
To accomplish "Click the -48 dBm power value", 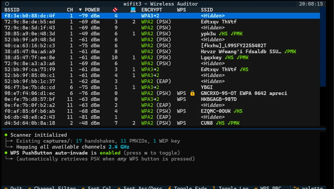I will pos(89,123).
